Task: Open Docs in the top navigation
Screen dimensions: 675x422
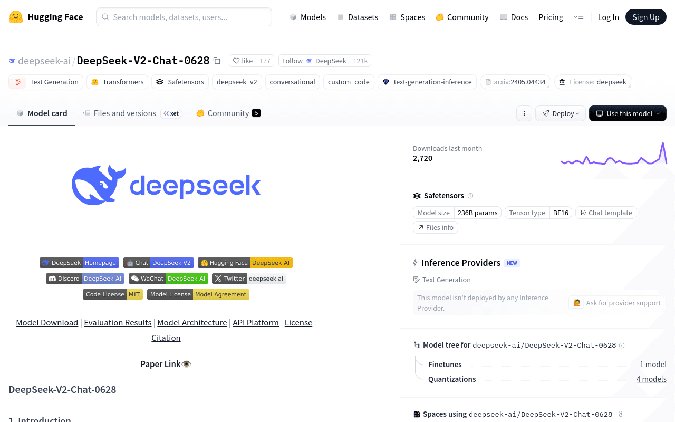Action: click(514, 17)
